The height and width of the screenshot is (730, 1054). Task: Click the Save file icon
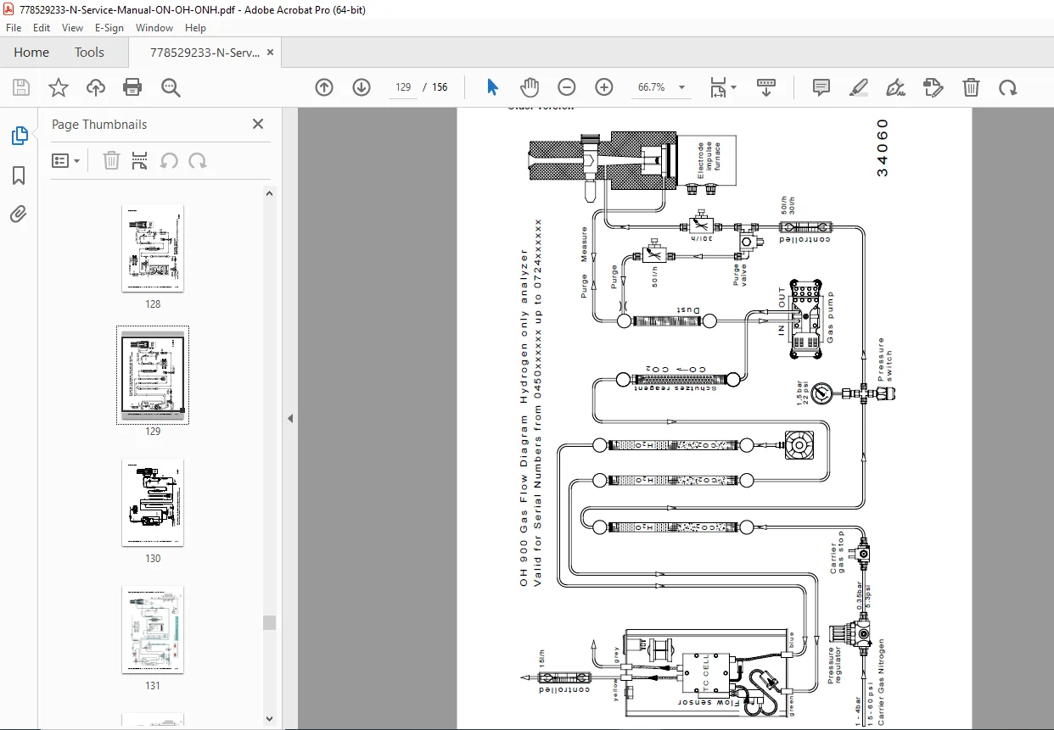click(21, 87)
